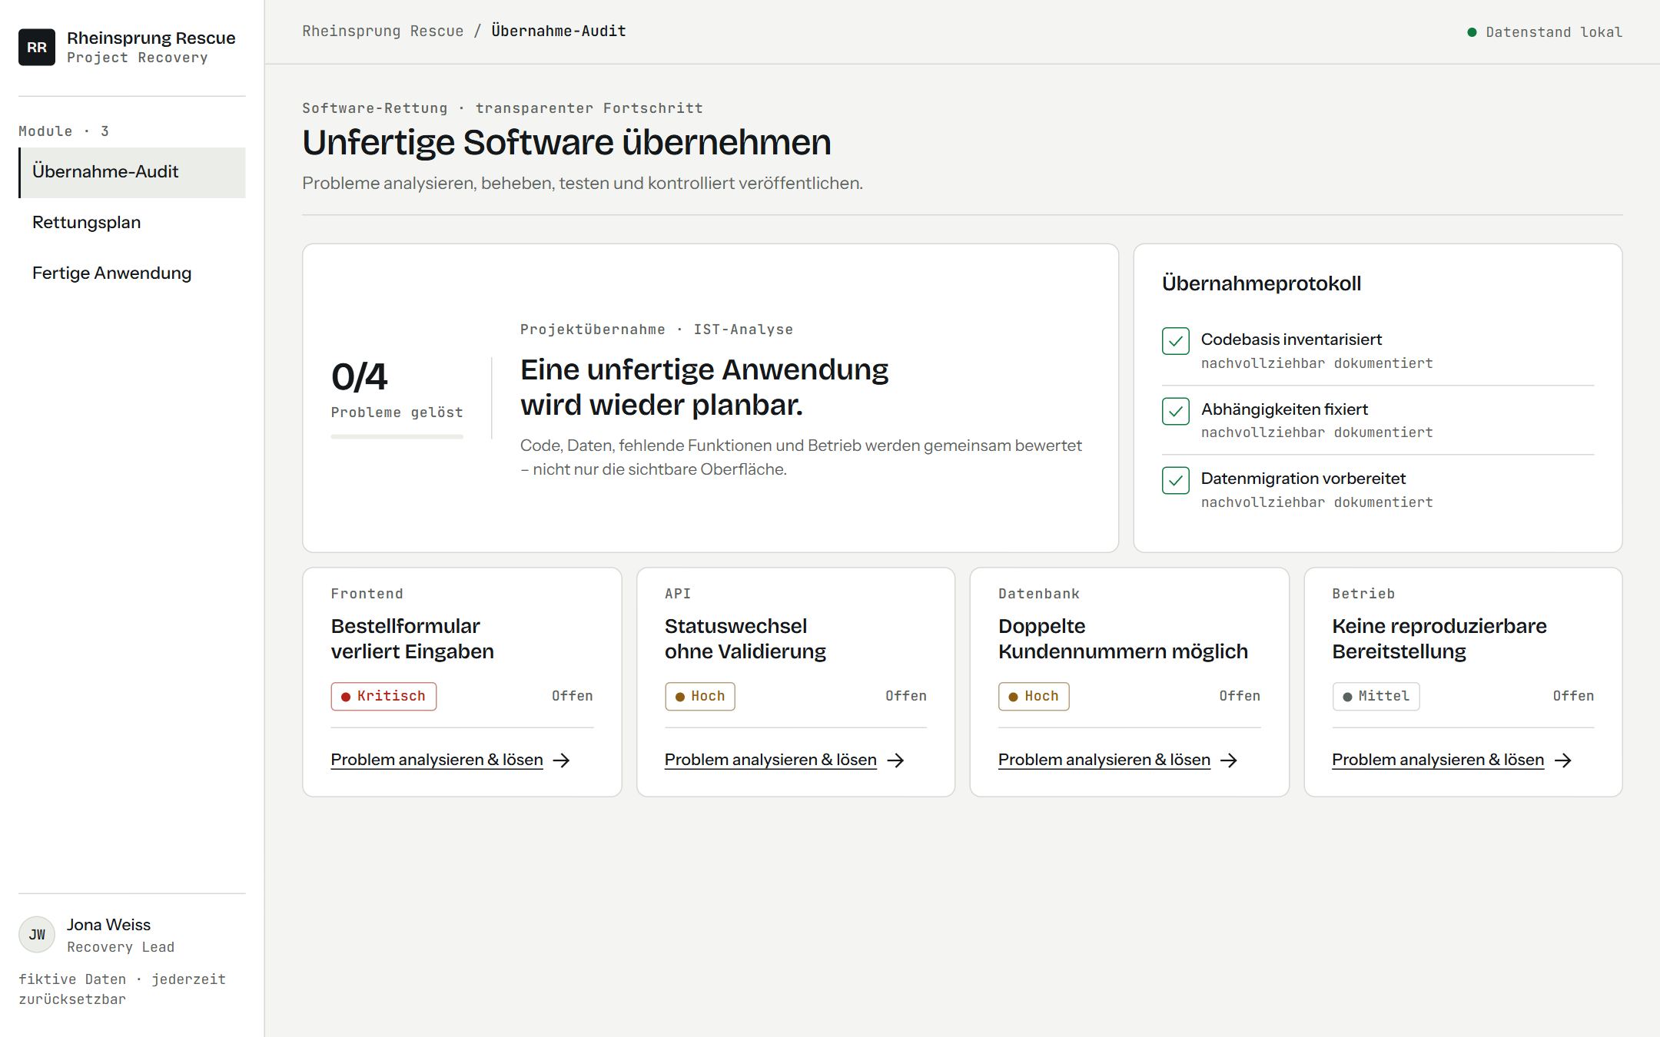This screenshot has height=1037, width=1660.
Task: Click the Hoch badge in the API card
Action: 699,696
